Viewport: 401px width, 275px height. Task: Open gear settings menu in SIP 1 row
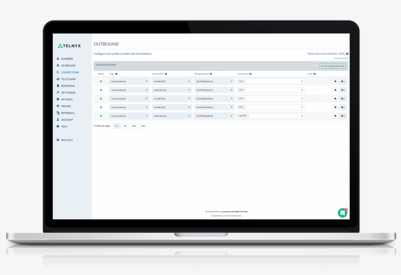pyautogui.click(x=343, y=107)
